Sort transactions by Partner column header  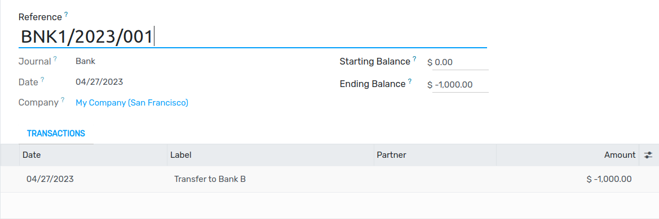(435, 155)
